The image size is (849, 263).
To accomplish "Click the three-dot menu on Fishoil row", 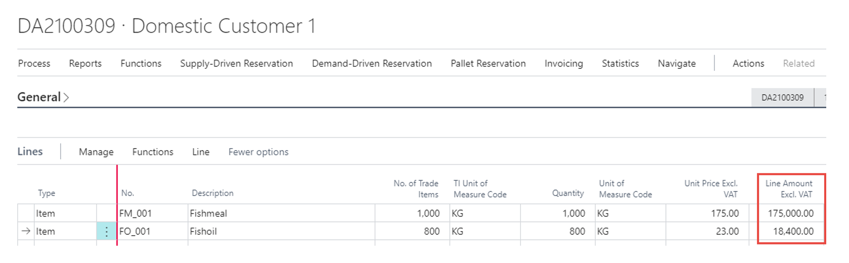I will (107, 232).
